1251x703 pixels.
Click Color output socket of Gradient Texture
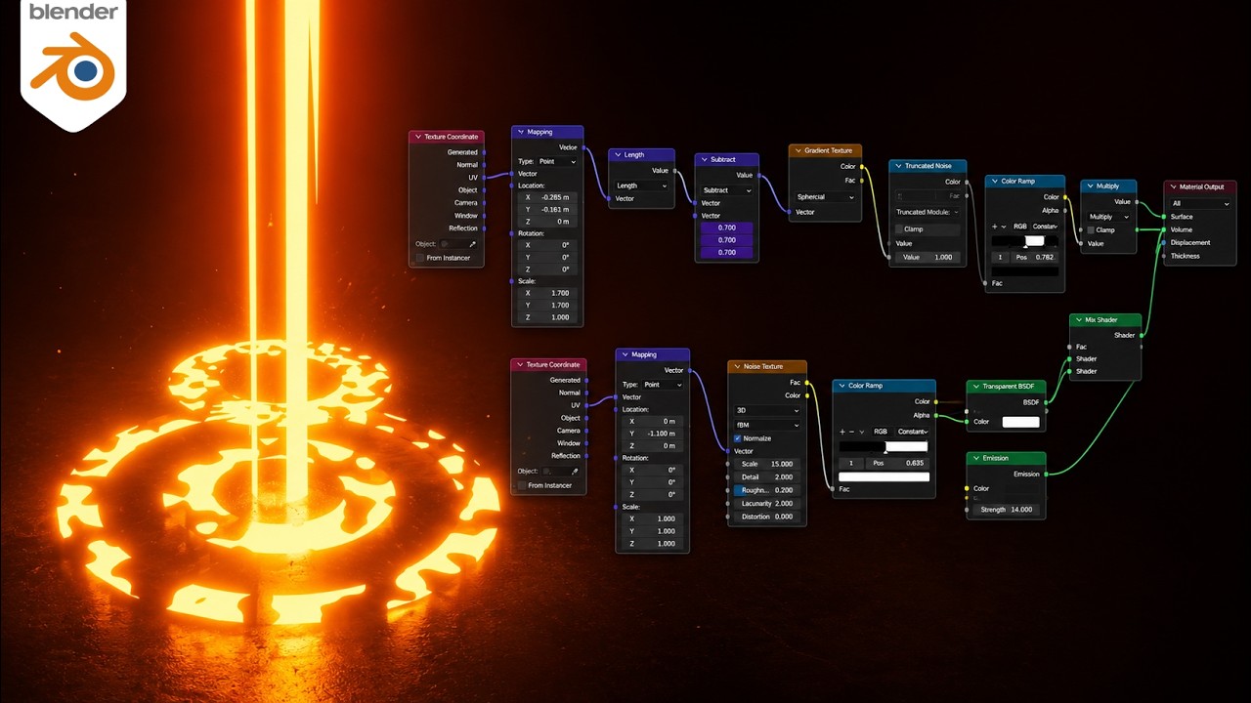pos(862,166)
